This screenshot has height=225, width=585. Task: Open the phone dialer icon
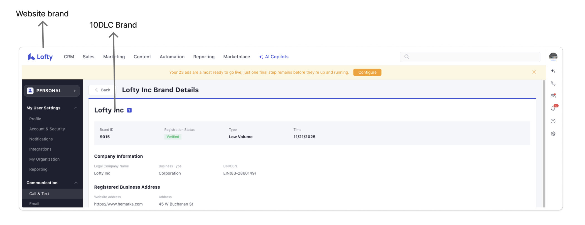[553, 83]
